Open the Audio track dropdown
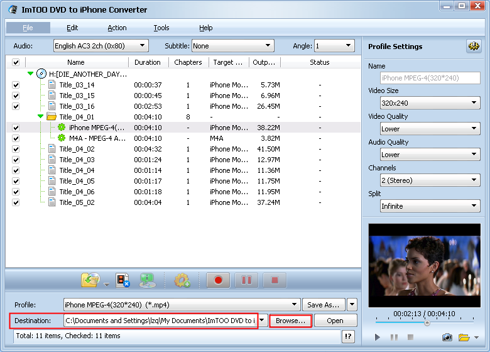 coord(101,46)
